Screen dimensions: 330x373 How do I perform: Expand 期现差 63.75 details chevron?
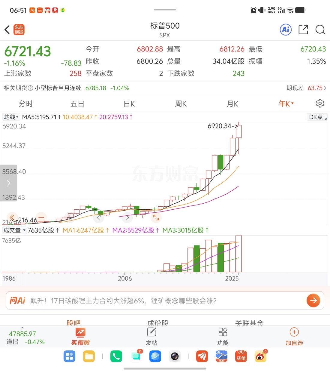[325, 88]
